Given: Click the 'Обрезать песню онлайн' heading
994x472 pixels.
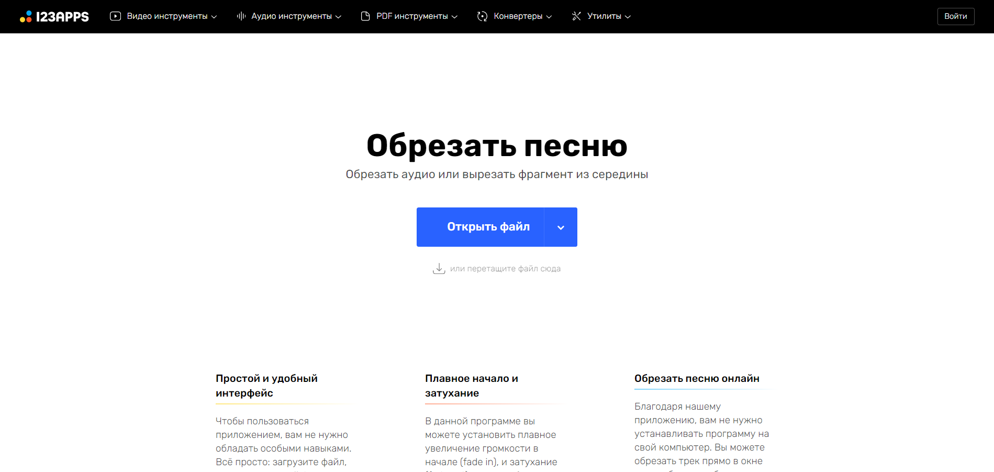Looking at the screenshot, I should point(696,379).
